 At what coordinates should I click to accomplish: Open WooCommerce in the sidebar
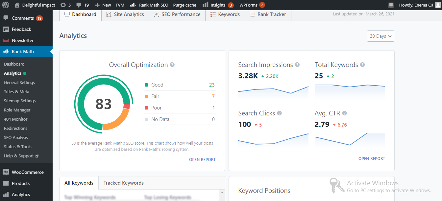(26, 172)
